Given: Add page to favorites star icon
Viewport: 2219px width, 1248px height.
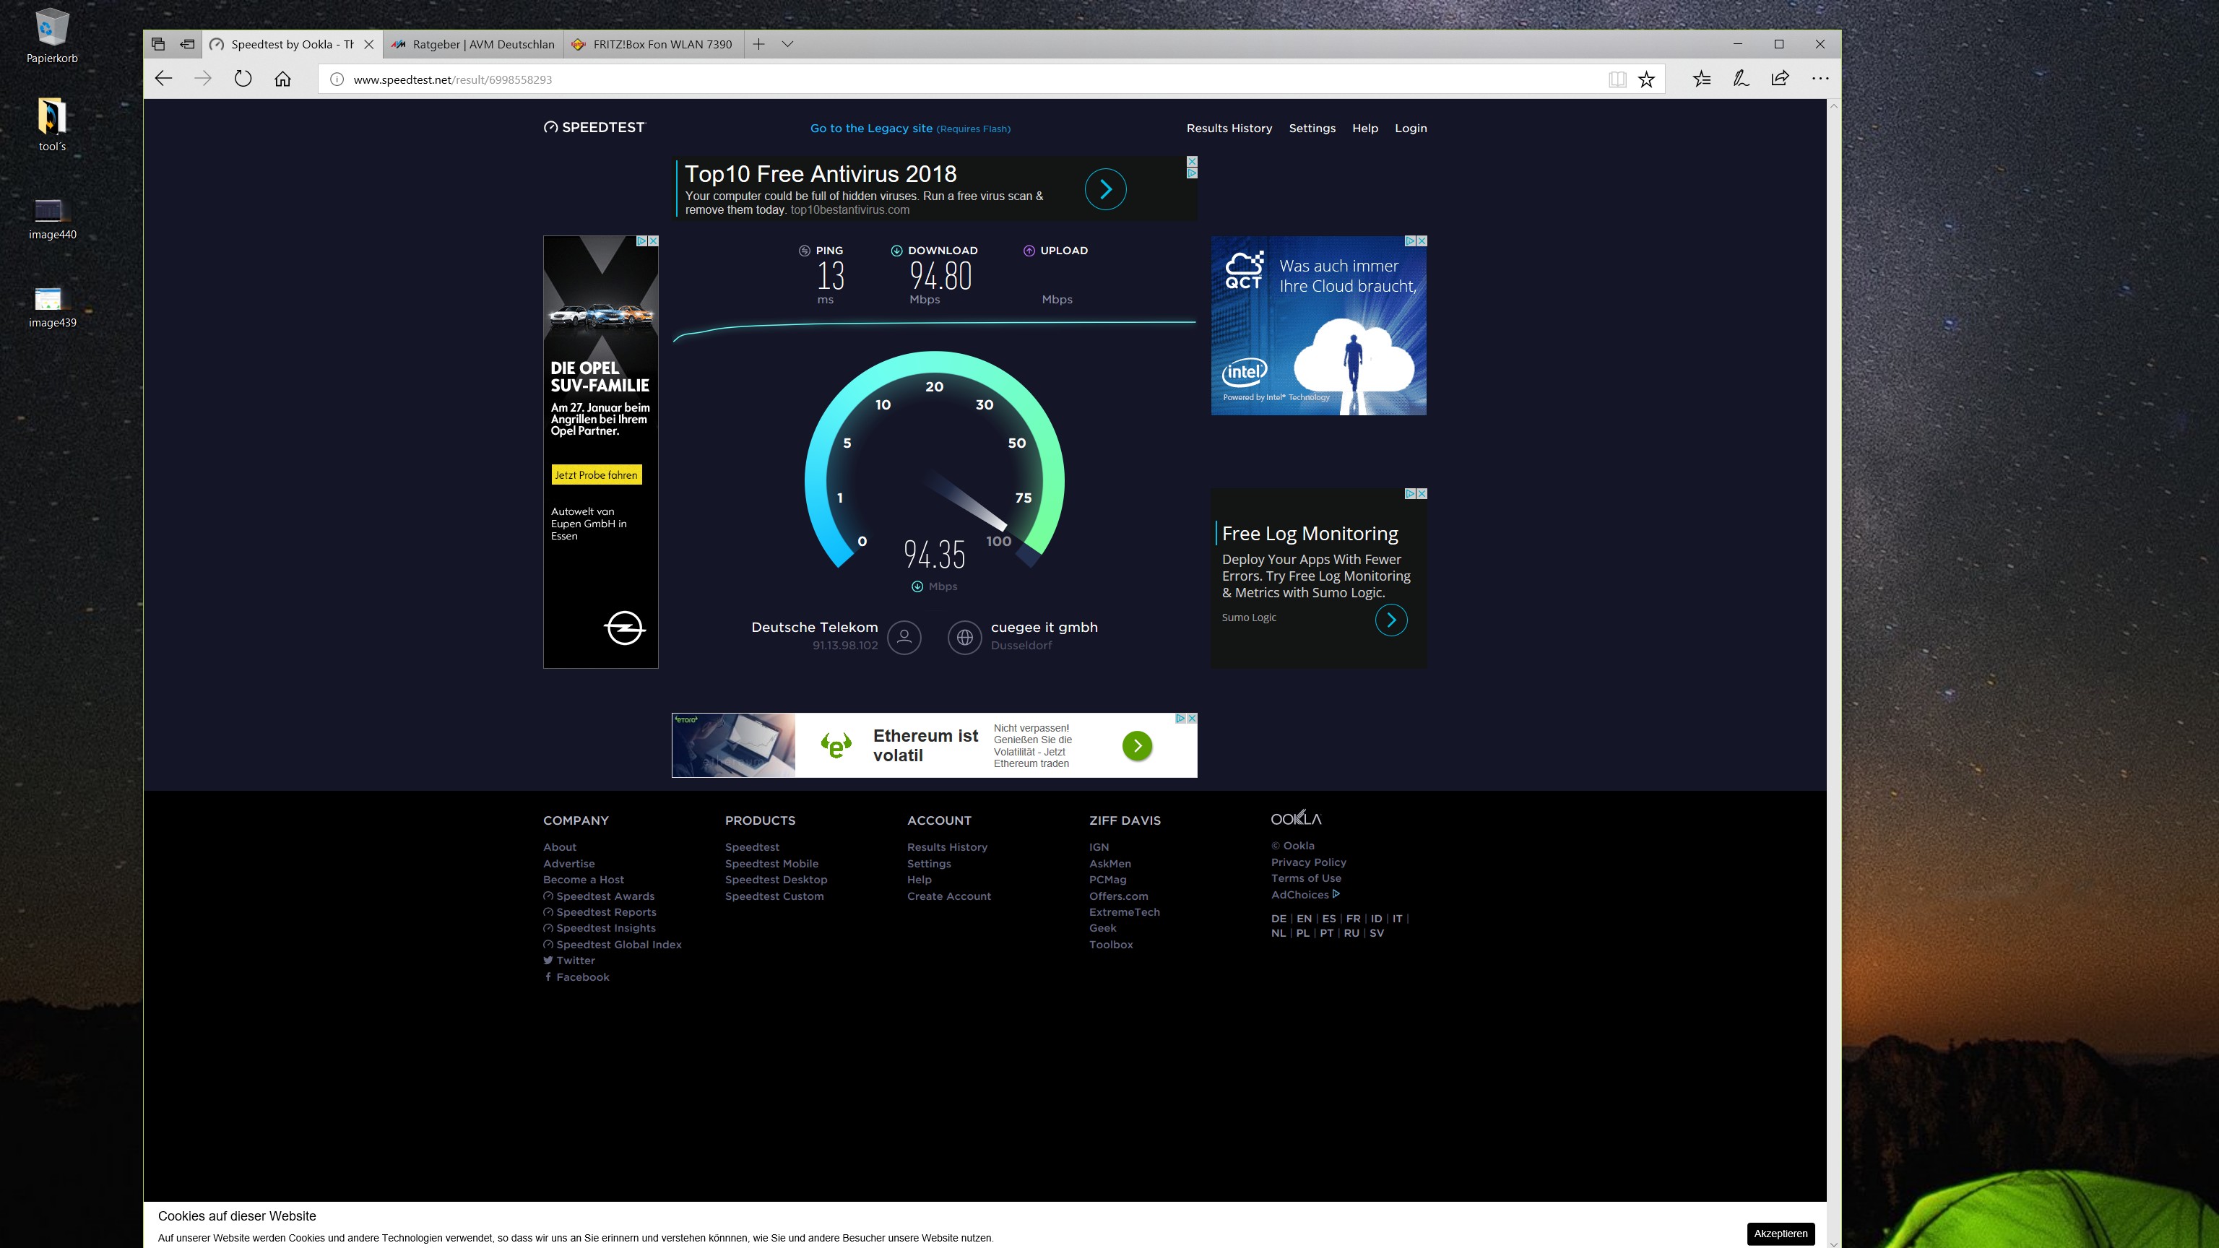Looking at the screenshot, I should 1646,79.
